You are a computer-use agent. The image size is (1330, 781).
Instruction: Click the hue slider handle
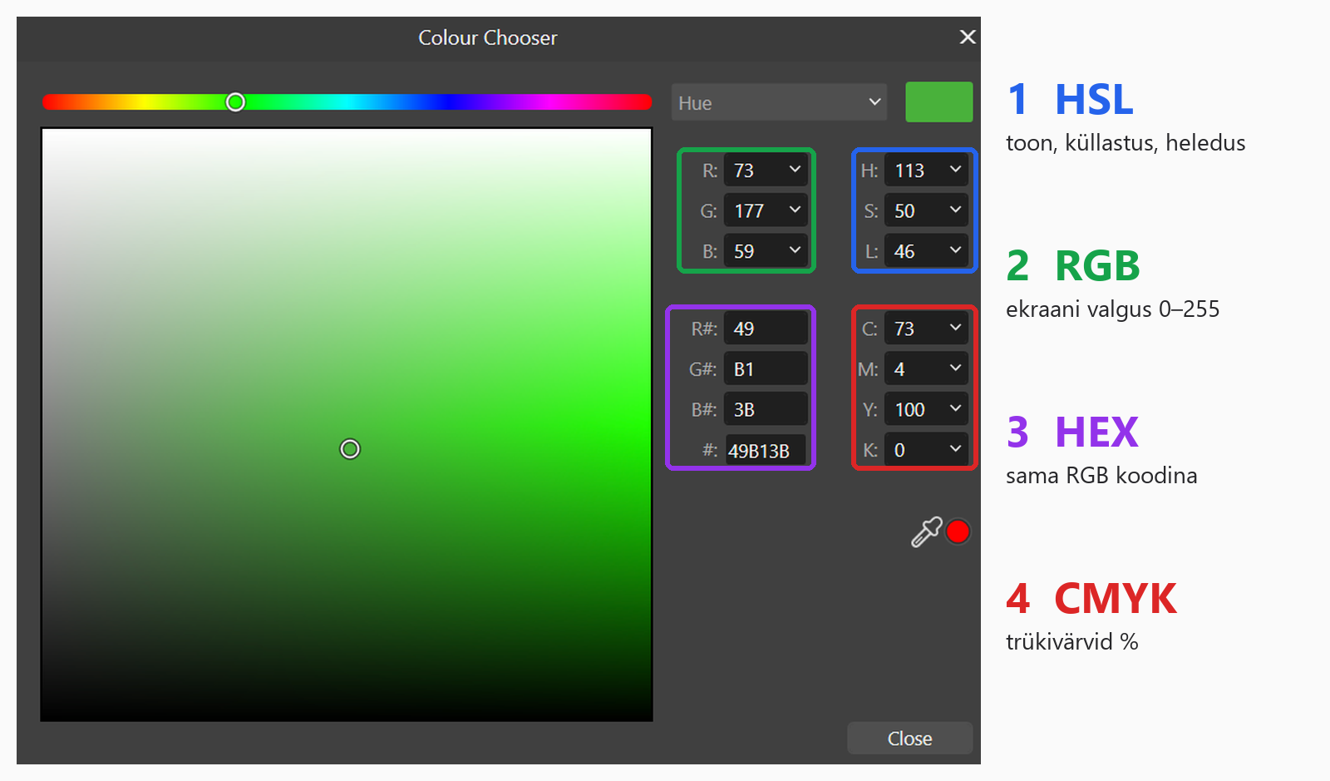click(235, 101)
